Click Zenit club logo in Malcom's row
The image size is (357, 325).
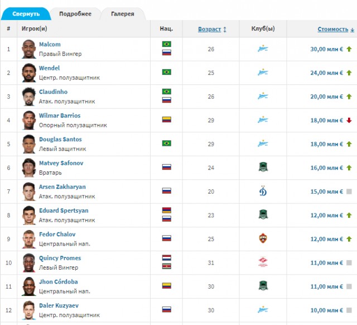[263, 49]
